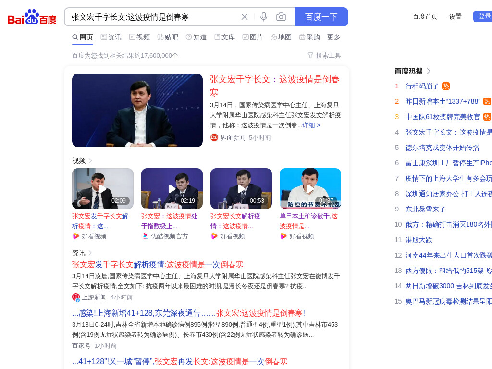Viewport: 492px width, 369px height.
Task: Open hot search 西方傻眼：租给俄的515架
Action: (x=449, y=271)
